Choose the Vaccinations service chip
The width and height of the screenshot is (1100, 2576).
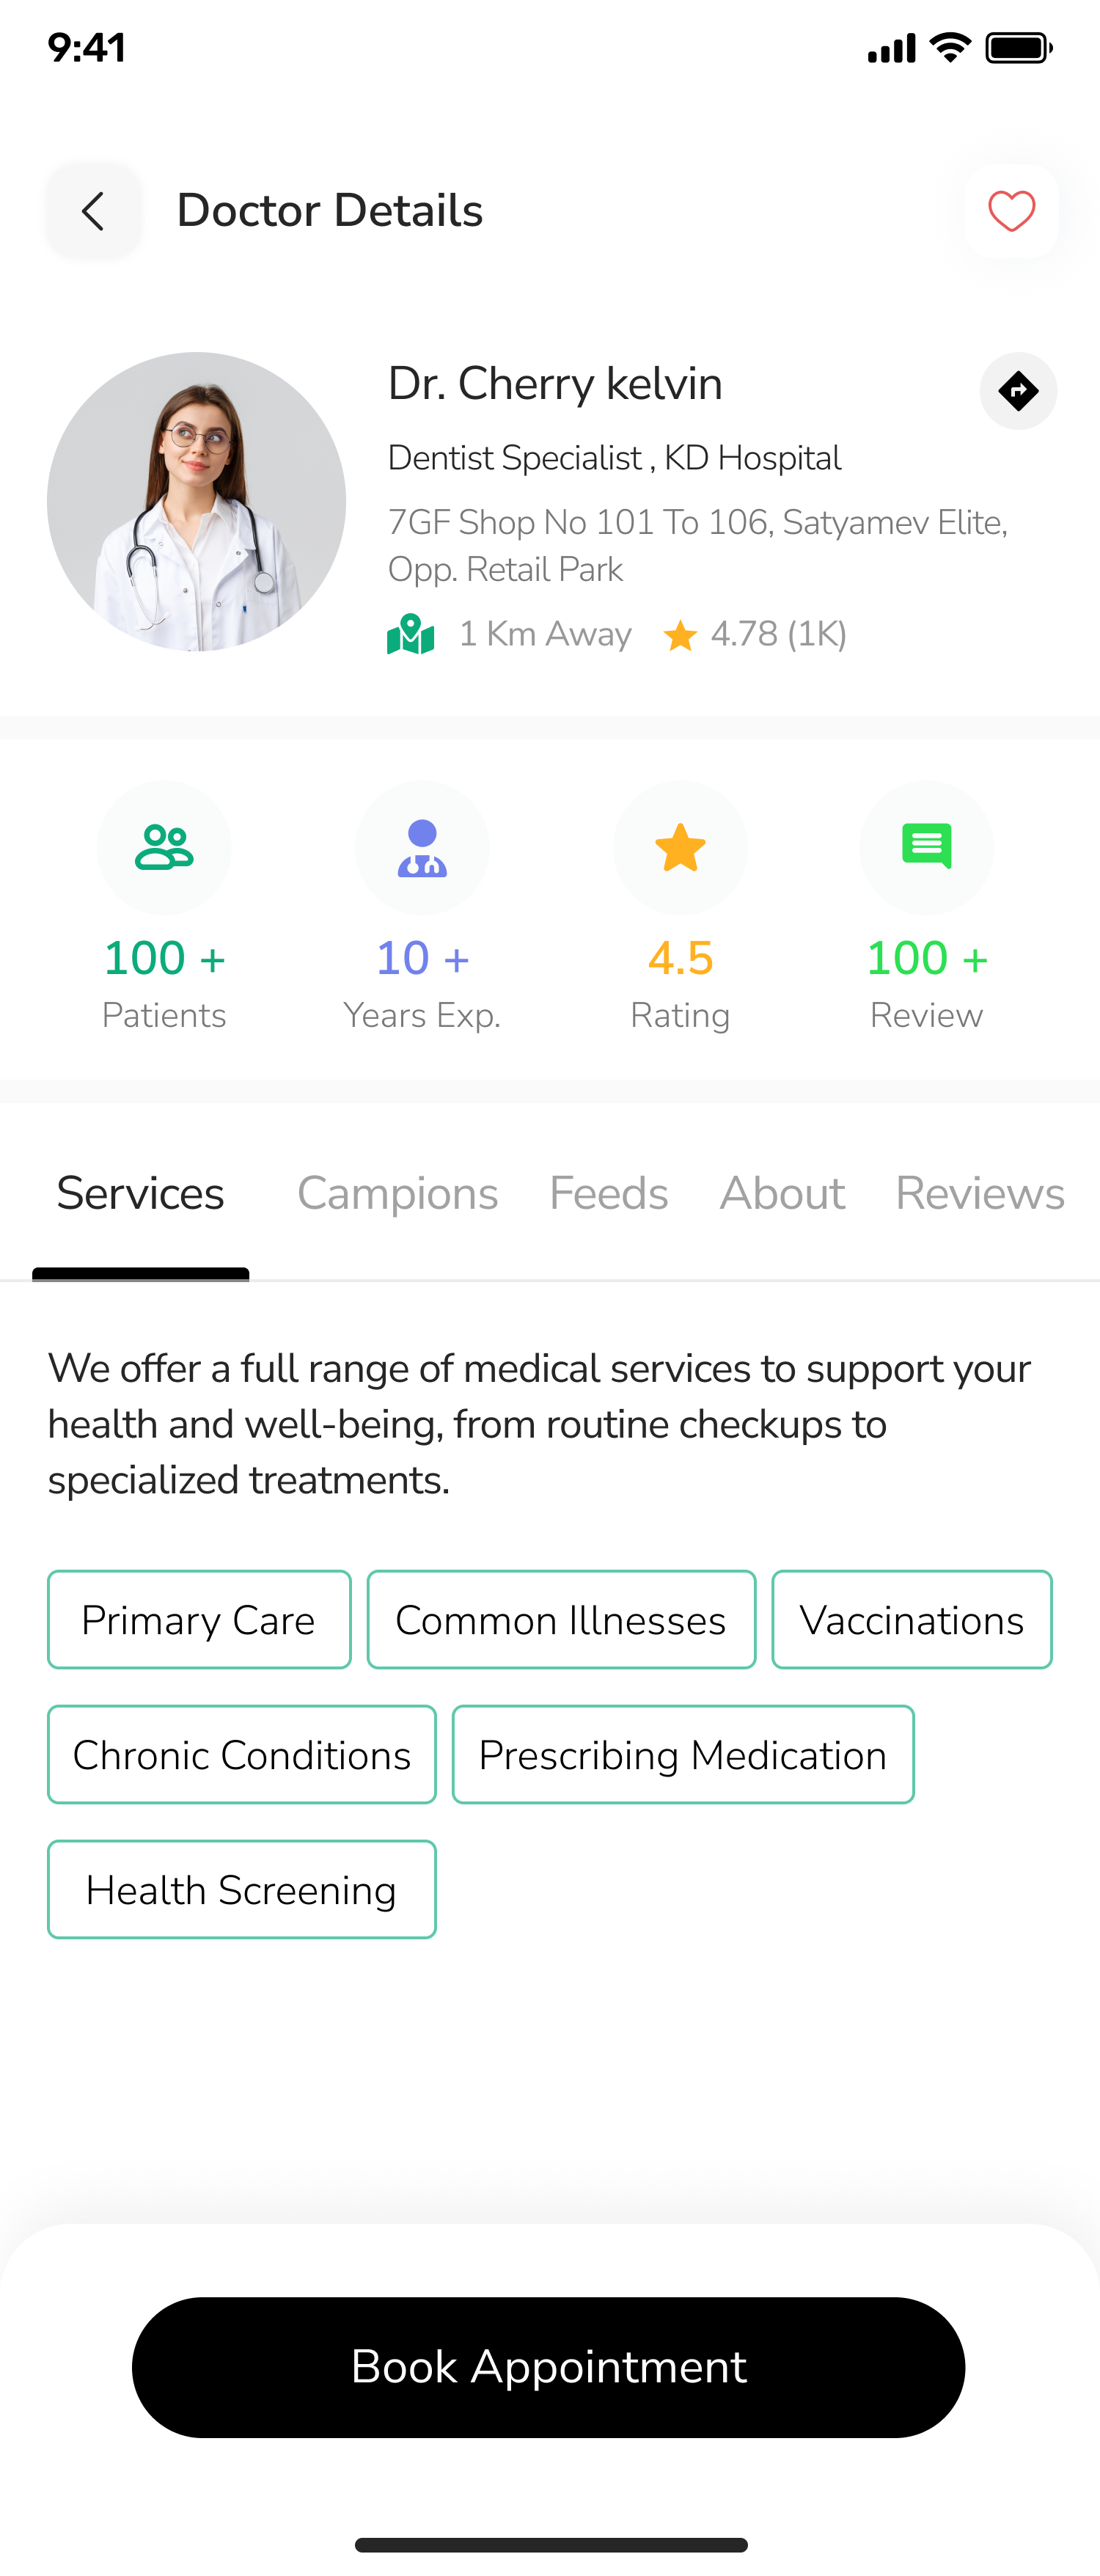[911, 1620]
